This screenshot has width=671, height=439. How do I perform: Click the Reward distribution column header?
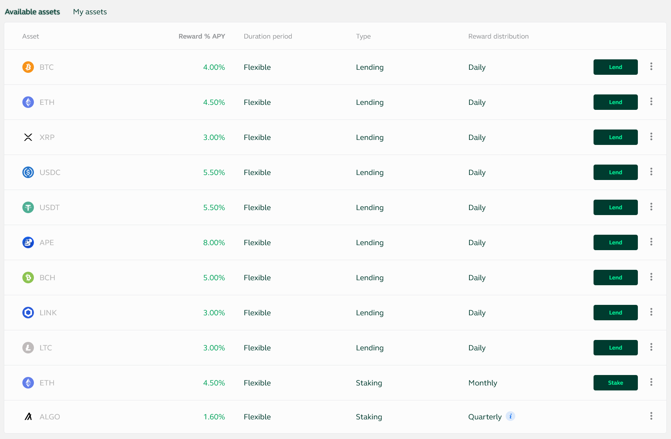coord(498,36)
